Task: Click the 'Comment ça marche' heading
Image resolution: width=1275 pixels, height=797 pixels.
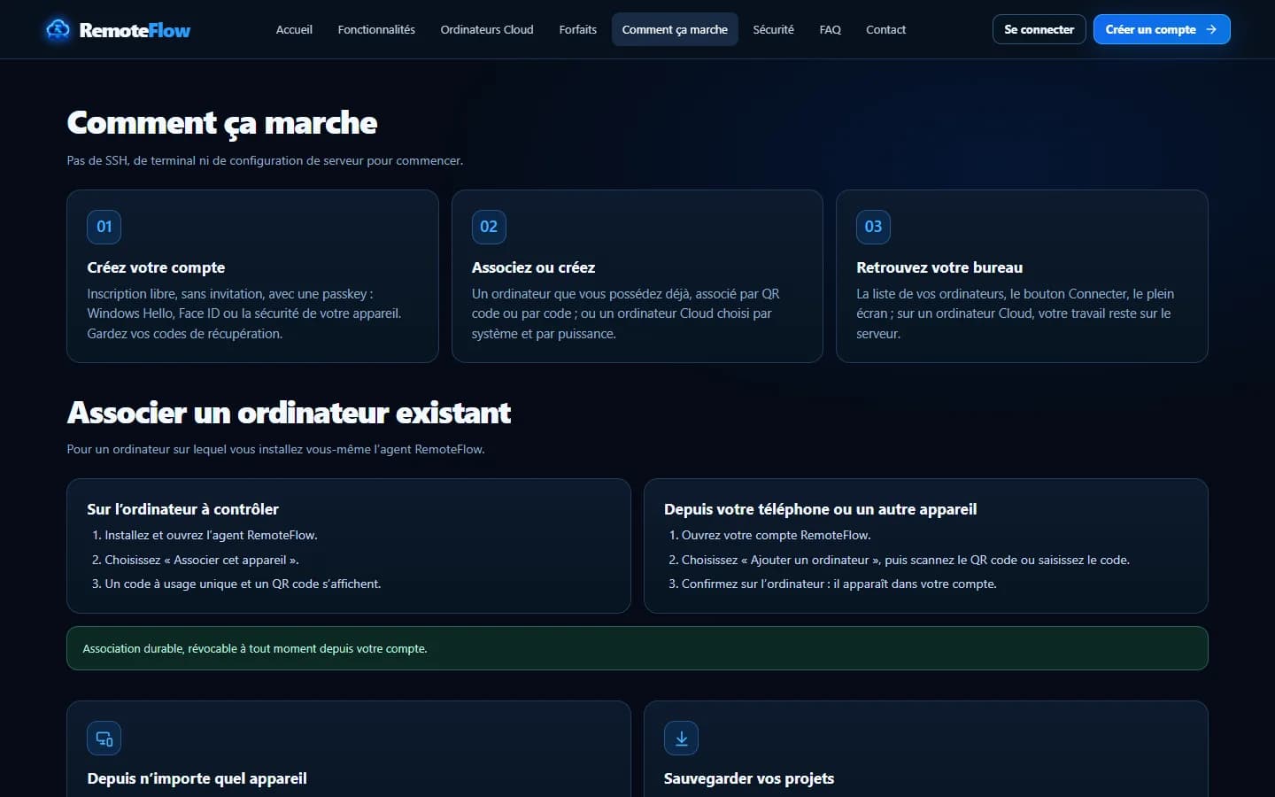Action: (222, 123)
